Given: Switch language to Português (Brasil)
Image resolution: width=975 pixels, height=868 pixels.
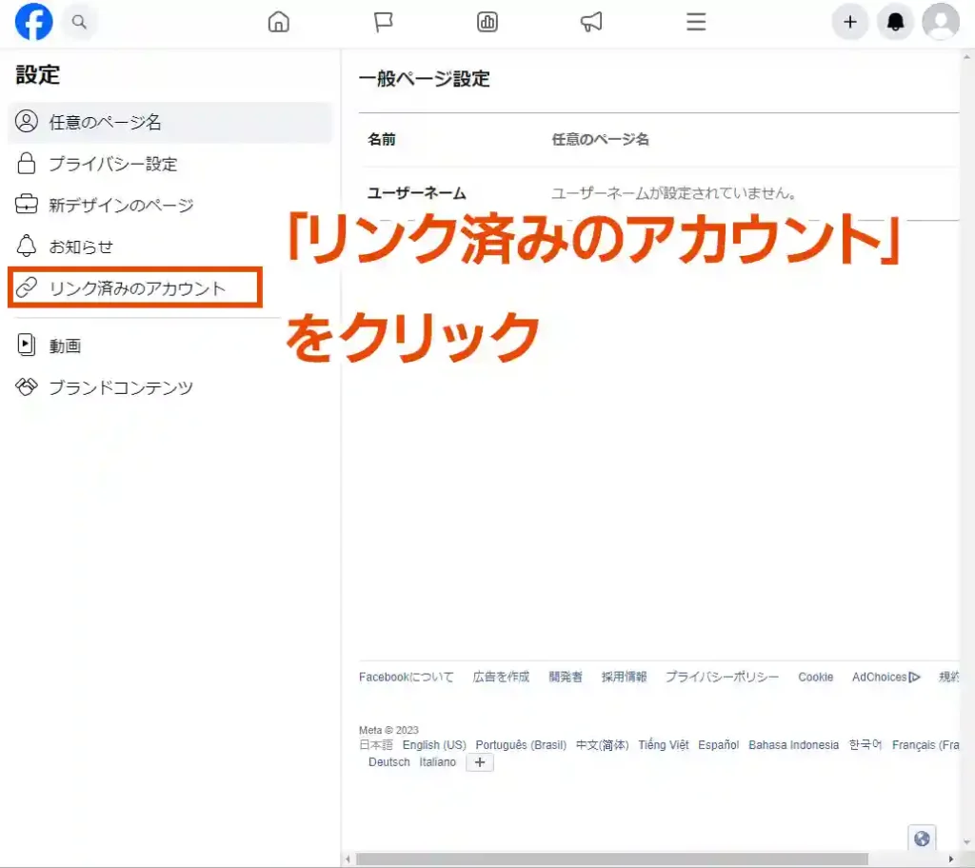Looking at the screenshot, I should (x=521, y=745).
